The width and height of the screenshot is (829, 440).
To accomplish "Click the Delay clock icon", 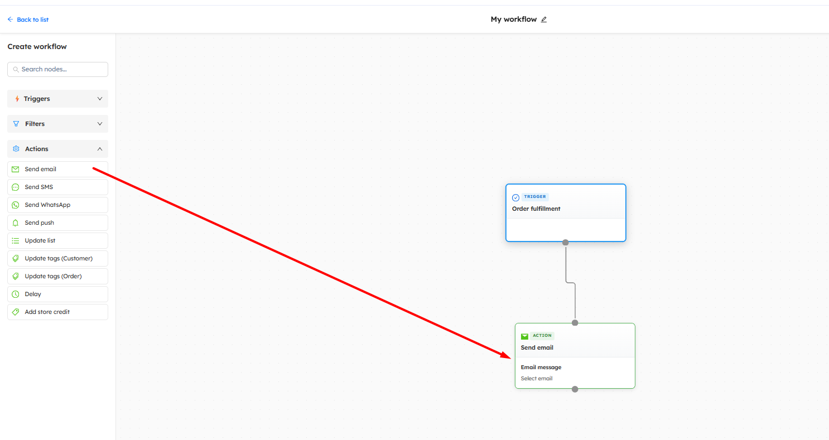I will [x=16, y=294].
